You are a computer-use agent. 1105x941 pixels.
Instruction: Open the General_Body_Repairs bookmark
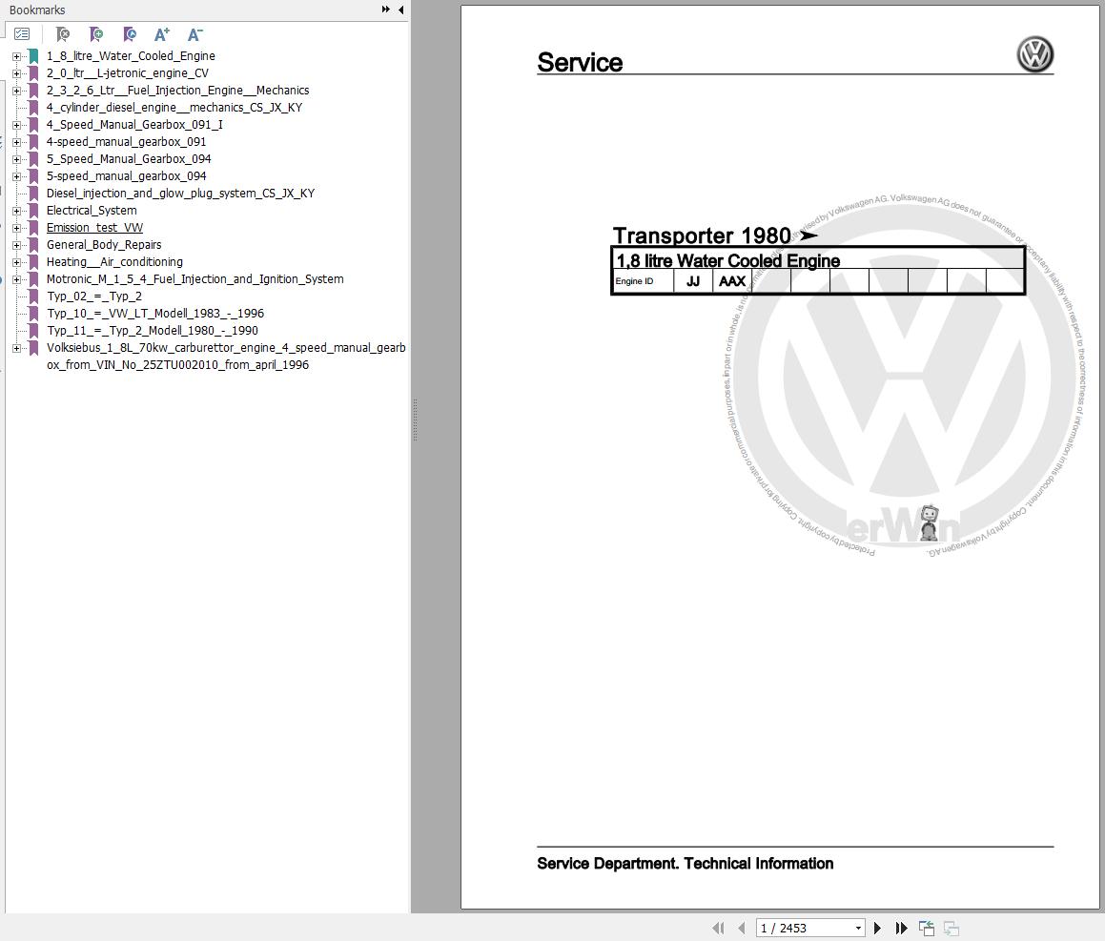(x=104, y=245)
